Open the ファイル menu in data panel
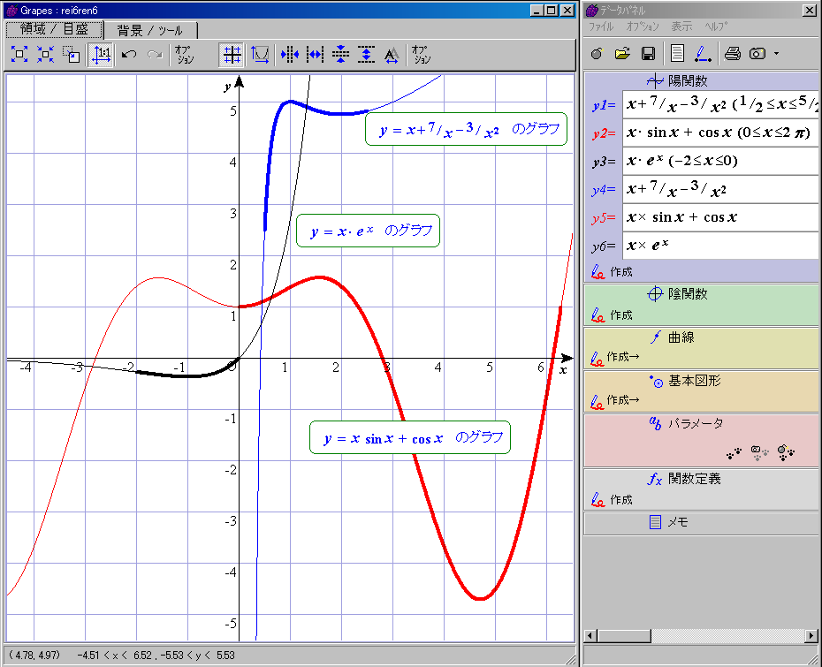The image size is (822, 667). coord(601,27)
